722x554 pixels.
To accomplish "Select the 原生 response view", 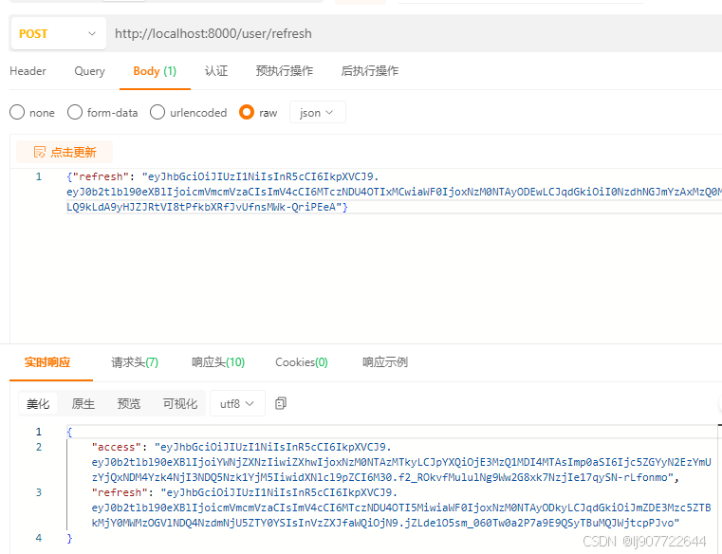I will [x=83, y=404].
